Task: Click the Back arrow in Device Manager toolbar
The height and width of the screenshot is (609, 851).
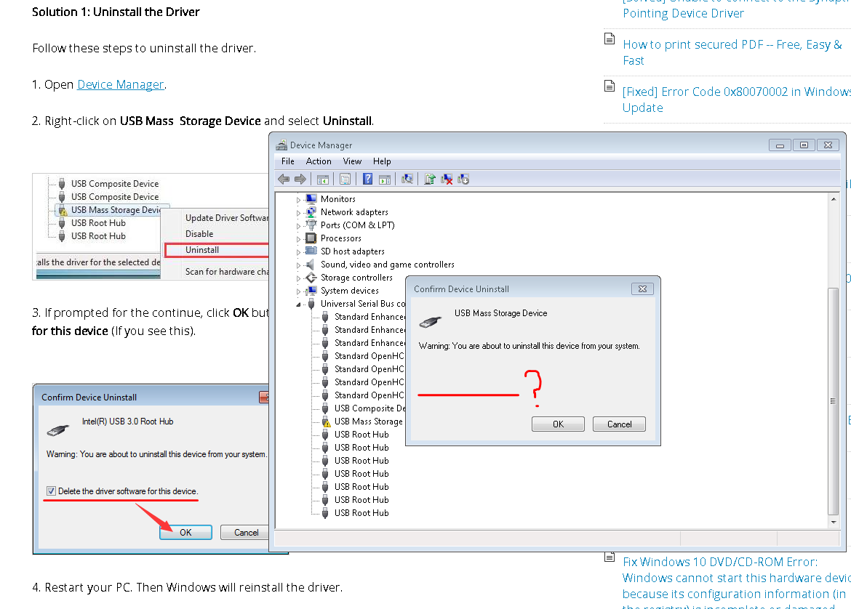Action: [x=284, y=179]
